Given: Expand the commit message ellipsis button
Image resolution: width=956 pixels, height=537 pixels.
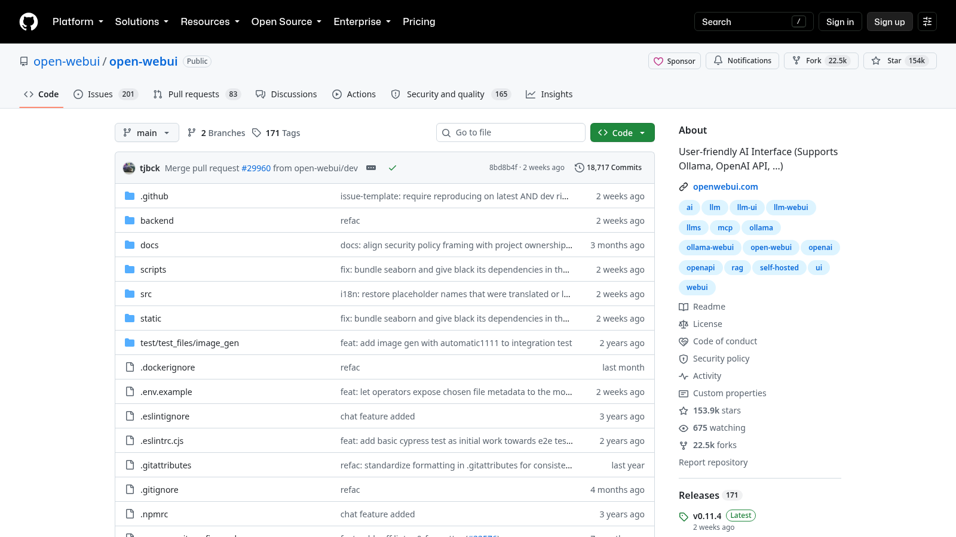Looking at the screenshot, I should pyautogui.click(x=371, y=168).
